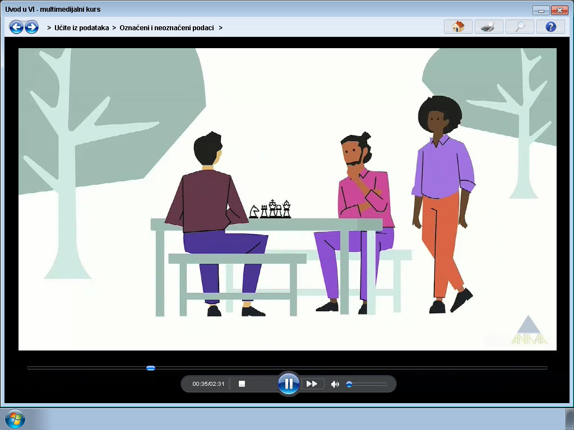Mute the audio speaker icon
The height and width of the screenshot is (430, 574).
pyautogui.click(x=335, y=384)
